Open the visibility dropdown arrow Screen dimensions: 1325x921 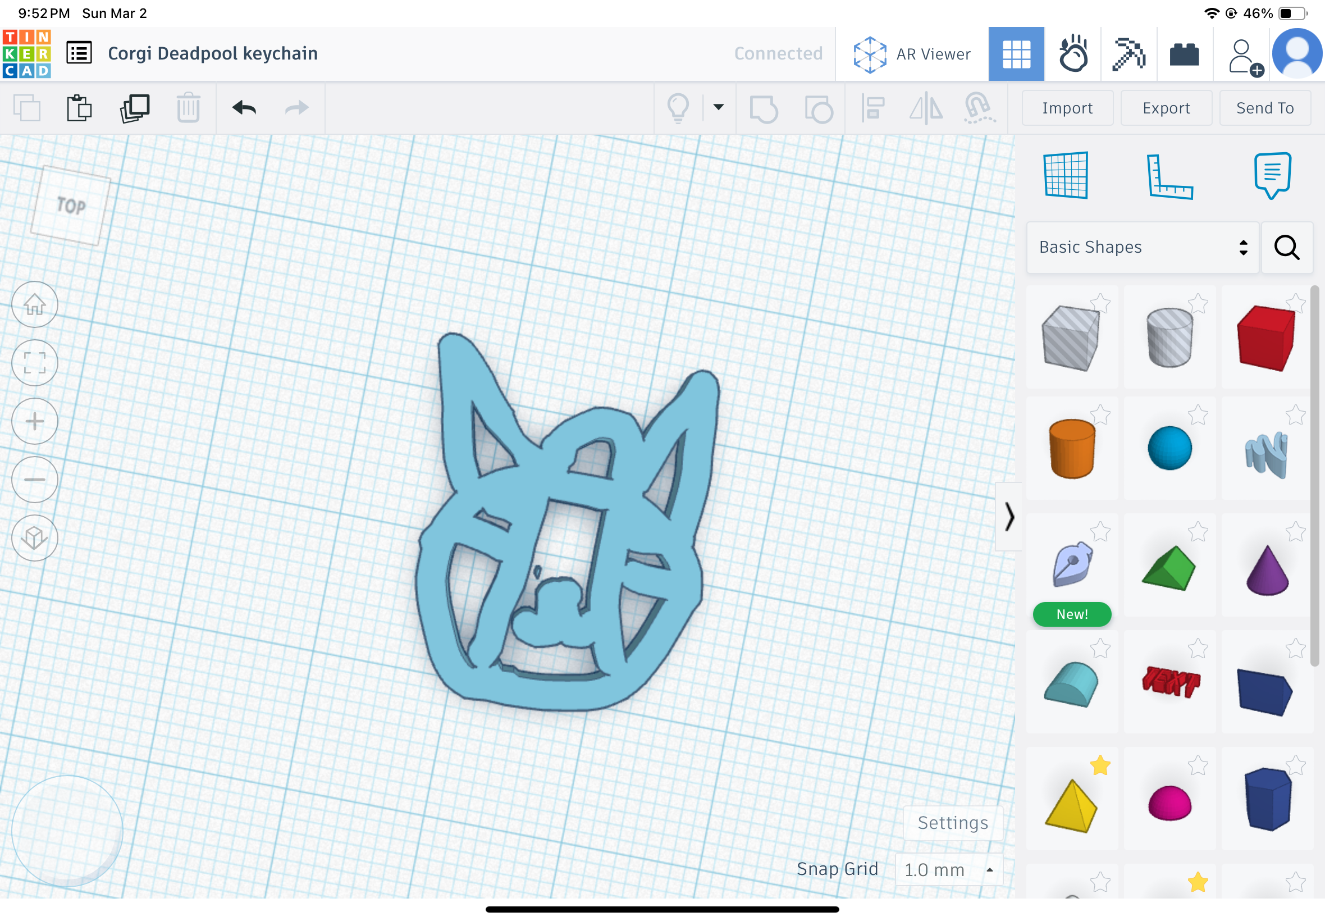click(718, 107)
